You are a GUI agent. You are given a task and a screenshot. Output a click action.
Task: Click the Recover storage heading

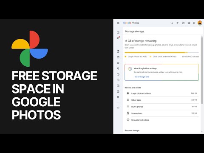pyautogui.click(x=132, y=130)
